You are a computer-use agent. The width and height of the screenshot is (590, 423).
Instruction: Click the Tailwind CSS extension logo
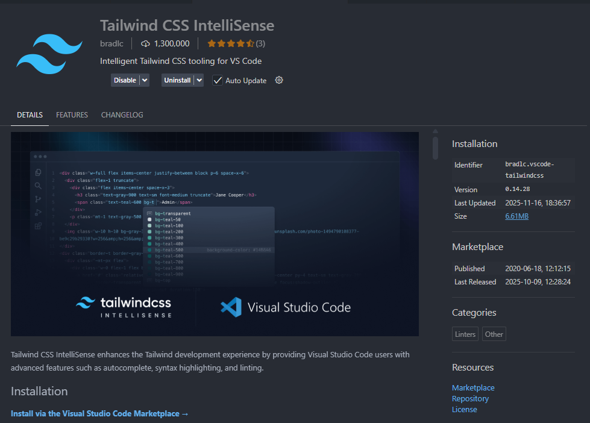[x=49, y=54]
